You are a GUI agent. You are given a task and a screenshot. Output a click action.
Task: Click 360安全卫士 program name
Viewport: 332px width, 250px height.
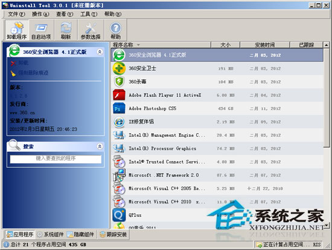click(142, 68)
